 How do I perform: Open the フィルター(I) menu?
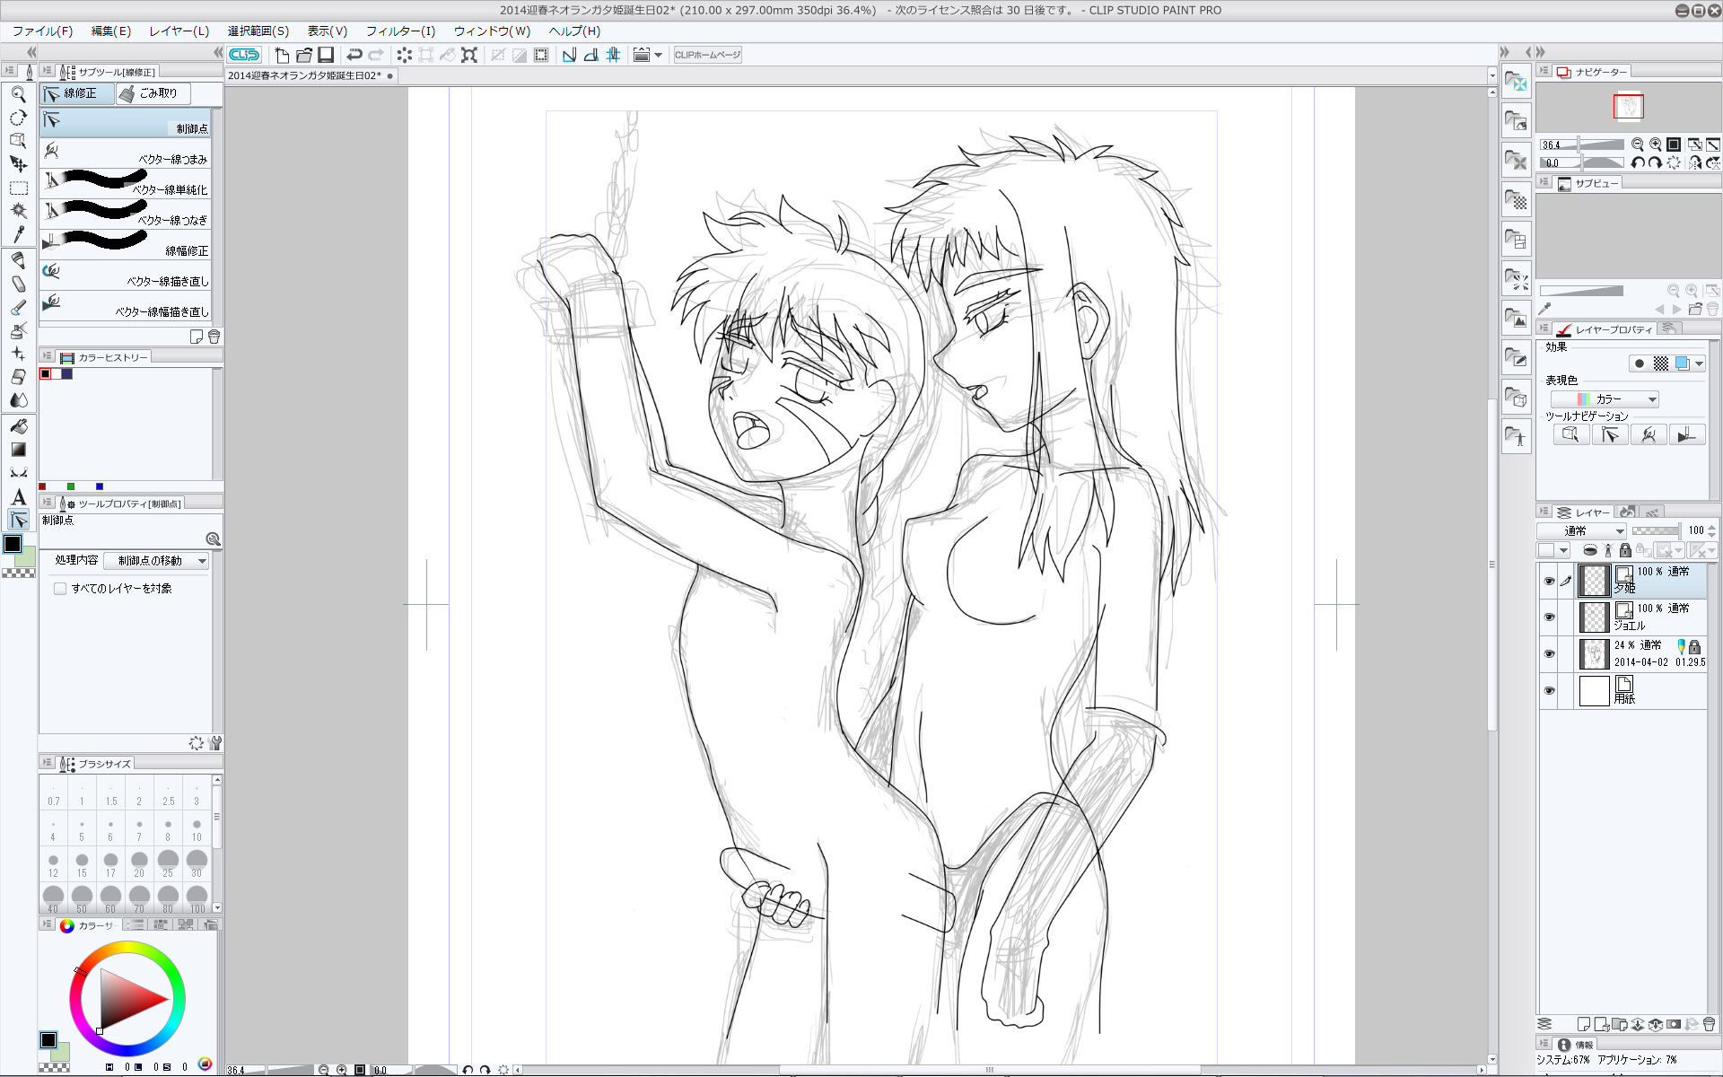pyautogui.click(x=399, y=31)
